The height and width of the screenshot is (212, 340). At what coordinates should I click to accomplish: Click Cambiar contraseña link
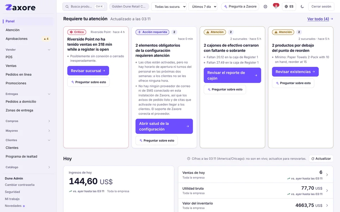(x=20, y=185)
